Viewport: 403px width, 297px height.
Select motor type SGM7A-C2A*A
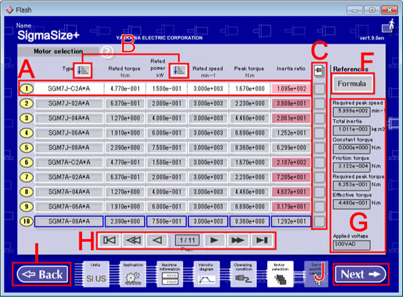pyautogui.click(x=69, y=162)
